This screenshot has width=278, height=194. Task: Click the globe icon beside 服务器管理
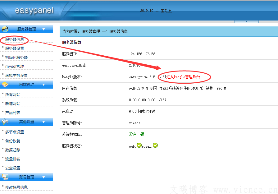point(4,29)
